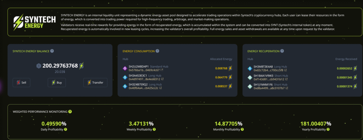Image resolution: width=363 pixels, height=140 pixels.
Task: Open external link for address 0x40f64a4...cb425cc2c
Action: pyautogui.click(x=161, y=88)
